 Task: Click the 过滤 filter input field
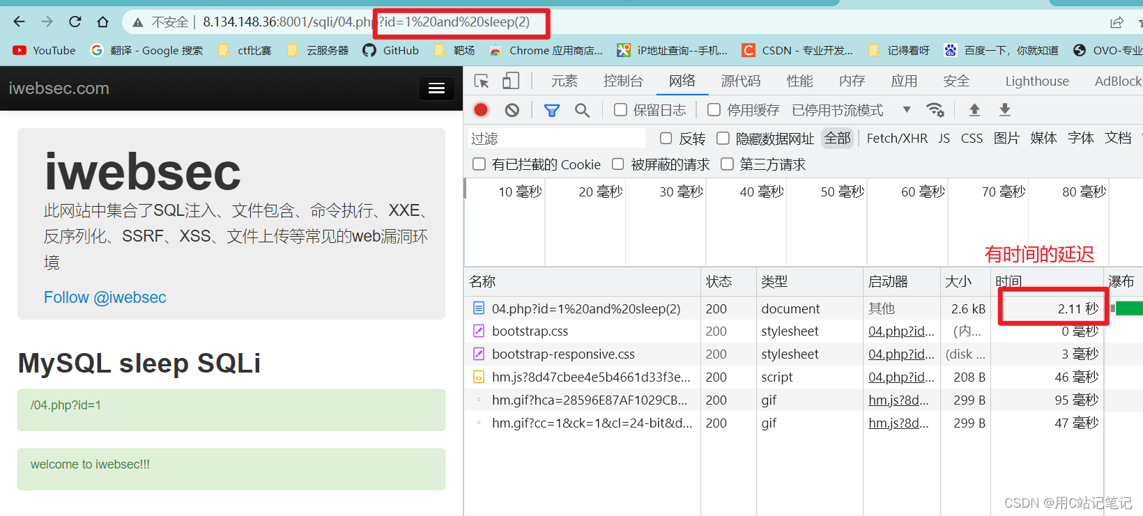coord(556,138)
